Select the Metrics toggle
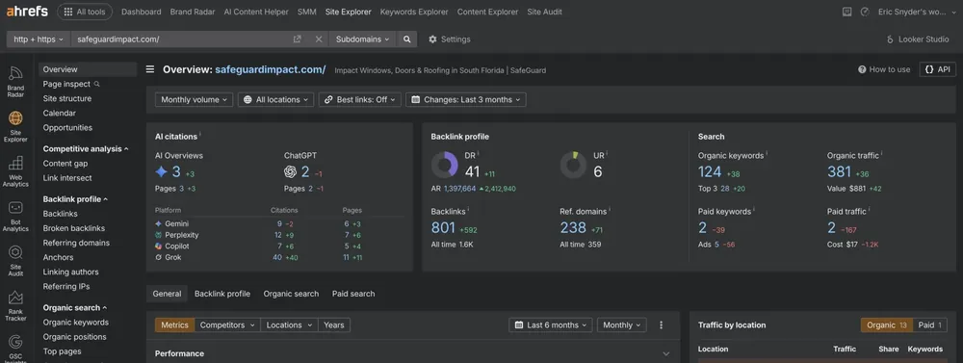963x363 pixels. pos(174,324)
